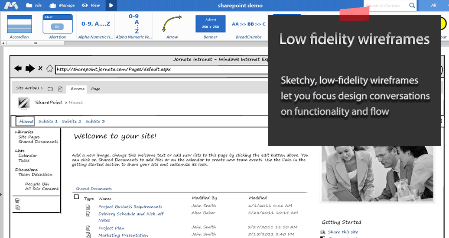This screenshot has width=449, height=238.
Task: Click the browser home icon
Action: (49, 68)
